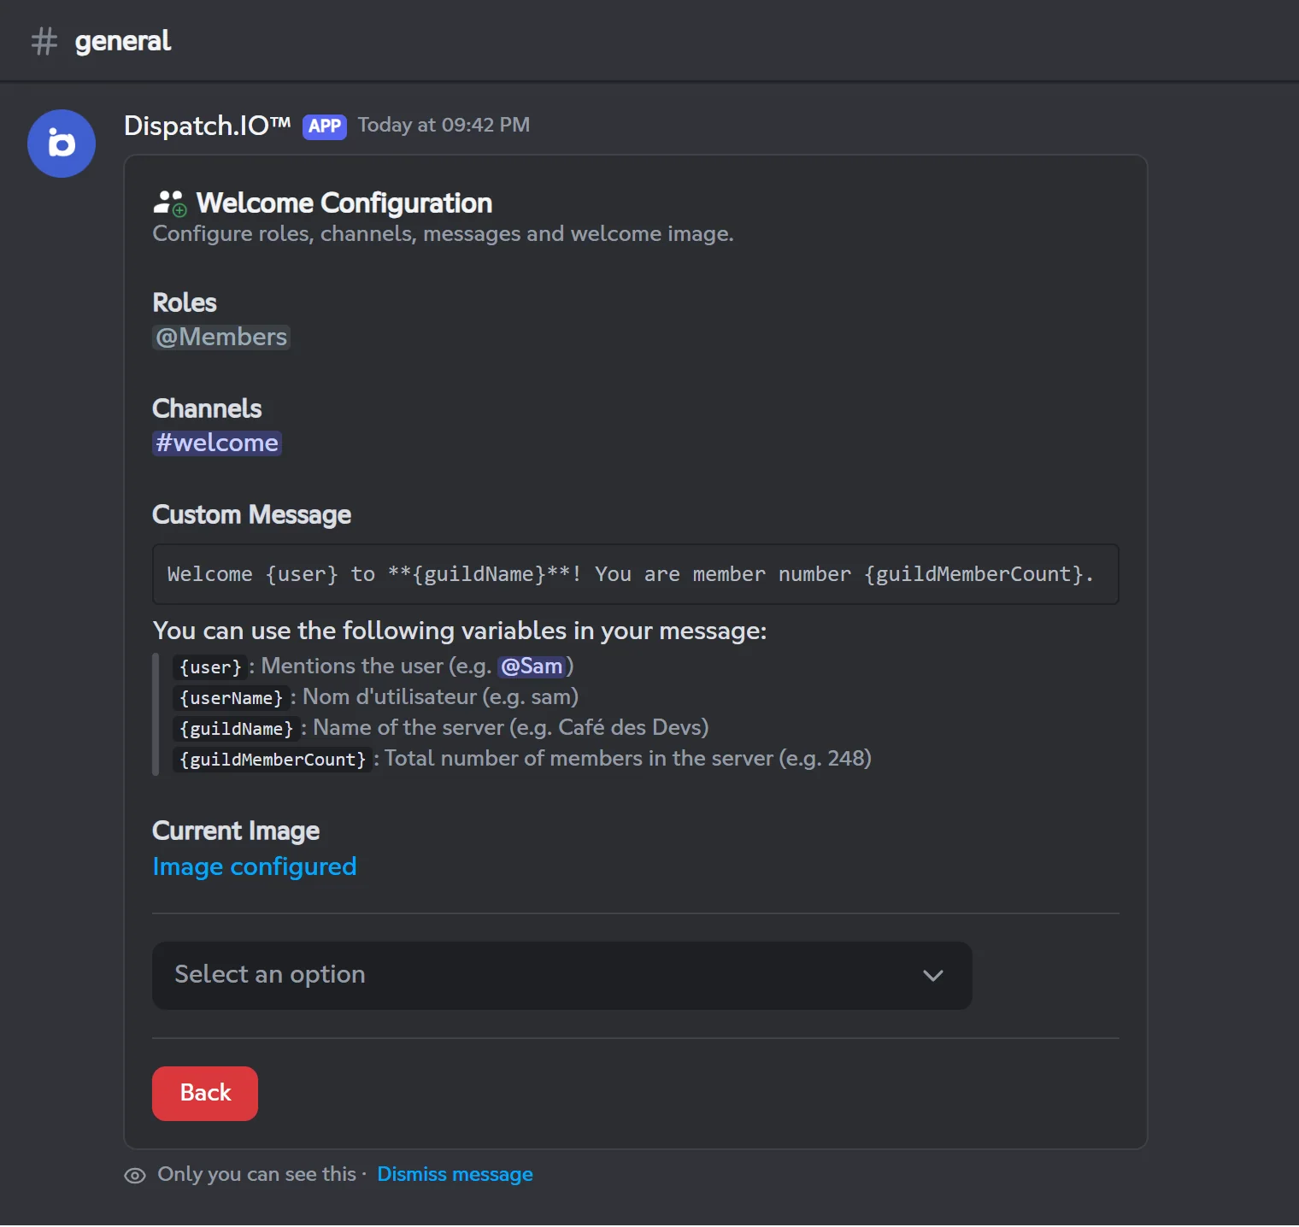This screenshot has width=1299, height=1227.
Task: Open the Select an option dropdown
Action: tap(561, 976)
